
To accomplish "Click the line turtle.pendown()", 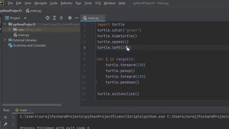I will (x=122, y=82).
